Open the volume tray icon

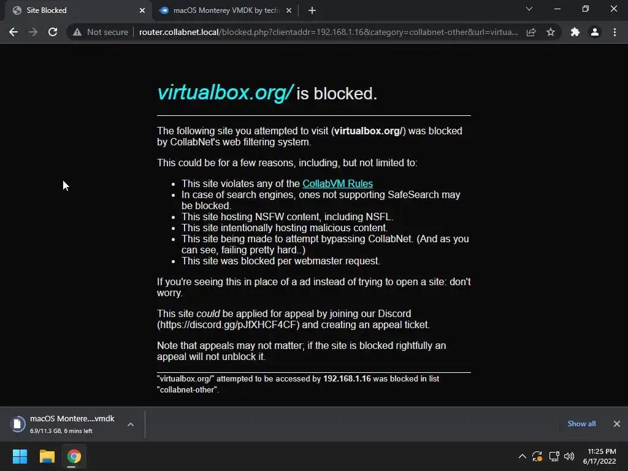coord(569,456)
